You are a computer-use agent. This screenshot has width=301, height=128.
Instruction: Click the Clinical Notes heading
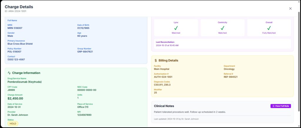164,106
